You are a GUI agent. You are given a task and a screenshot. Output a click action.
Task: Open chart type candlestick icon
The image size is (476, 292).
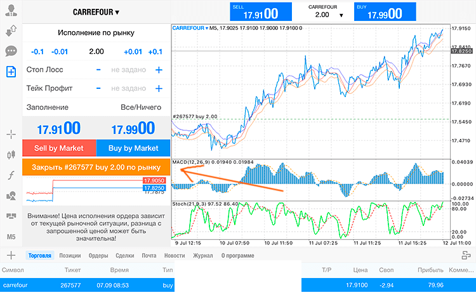coord(11,155)
